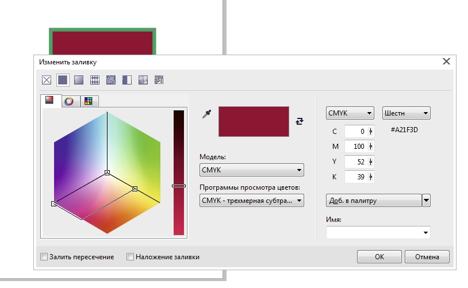The height and width of the screenshot is (288, 468).
Task: Switch to the color palettes tab
Action: point(89,102)
